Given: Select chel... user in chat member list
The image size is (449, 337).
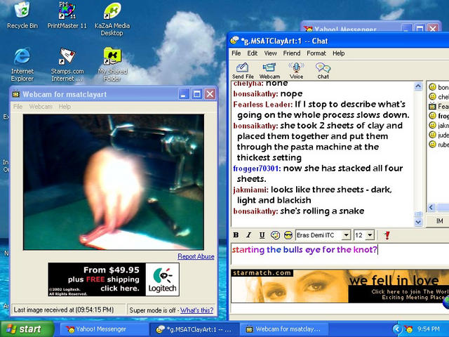Looking at the screenshot, I should 438,97.
